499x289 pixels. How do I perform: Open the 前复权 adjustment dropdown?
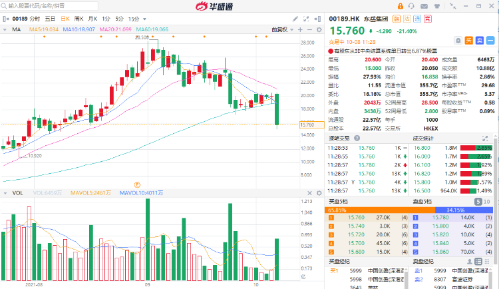pos(282,30)
